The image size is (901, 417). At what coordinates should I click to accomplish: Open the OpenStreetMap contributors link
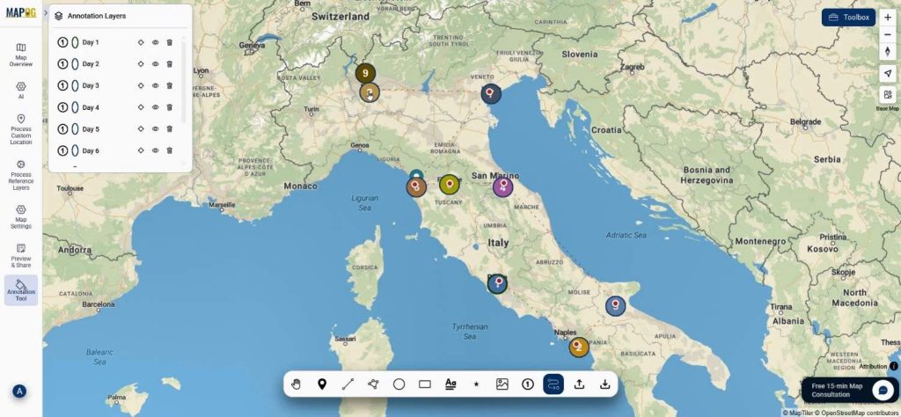(x=858, y=413)
